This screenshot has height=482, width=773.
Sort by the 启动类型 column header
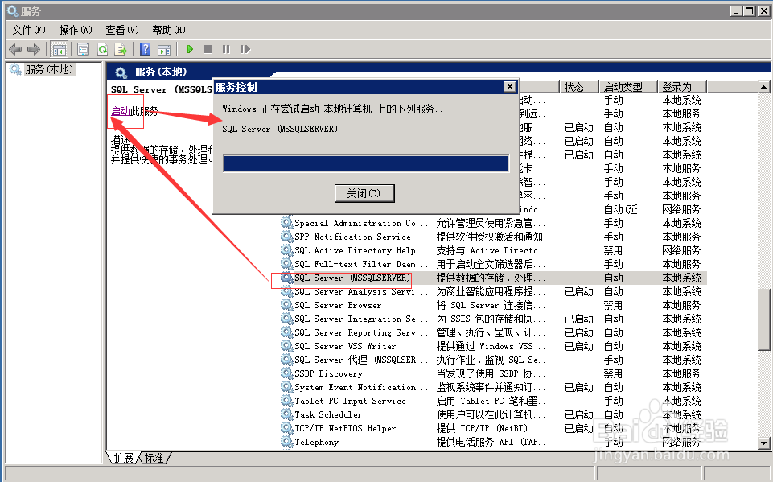(627, 88)
